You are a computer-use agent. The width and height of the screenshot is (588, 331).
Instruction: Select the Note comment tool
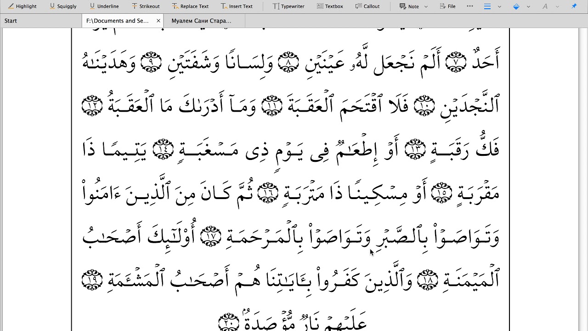click(x=409, y=6)
